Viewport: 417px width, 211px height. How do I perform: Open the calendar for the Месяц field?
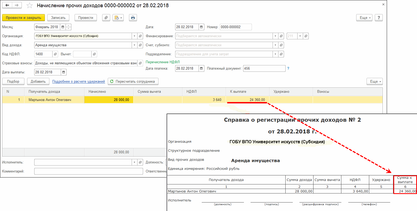click(x=63, y=27)
